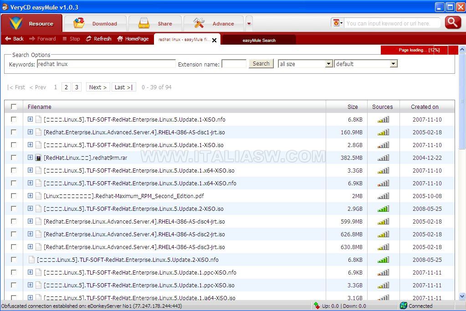Open the default sort dropdown

[x=366, y=64]
